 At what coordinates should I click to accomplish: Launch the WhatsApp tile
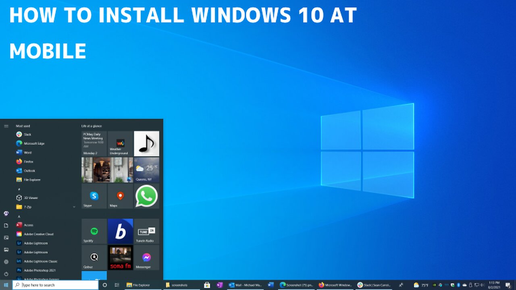click(146, 196)
